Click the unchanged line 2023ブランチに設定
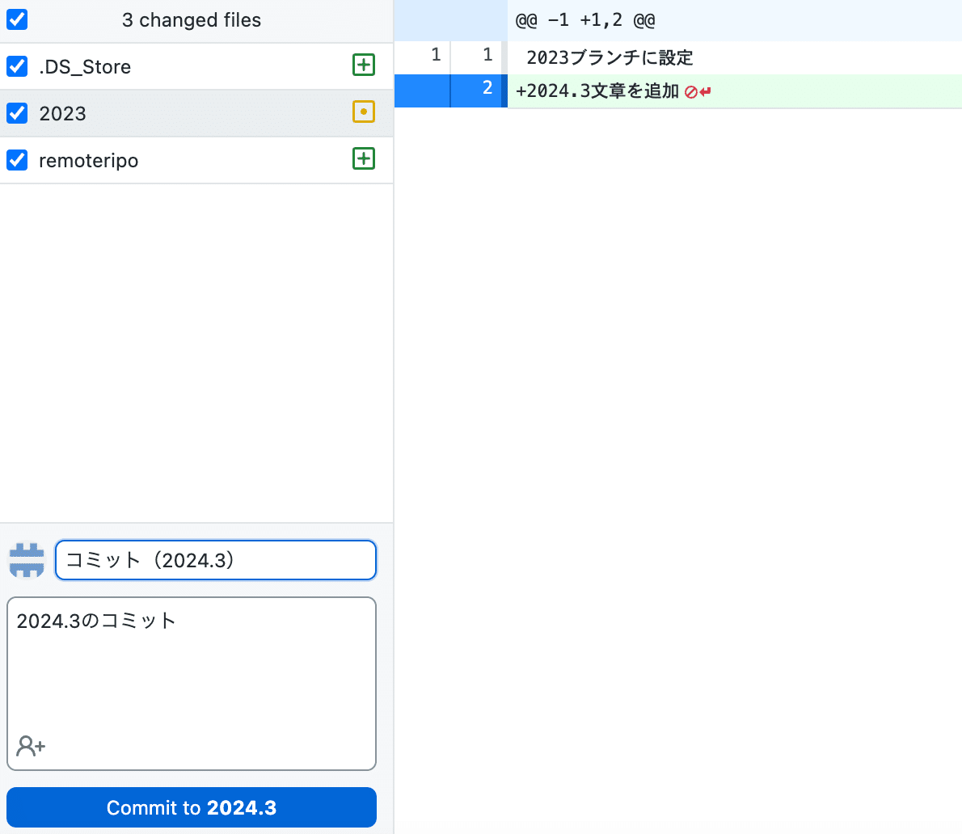 (610, 57)
